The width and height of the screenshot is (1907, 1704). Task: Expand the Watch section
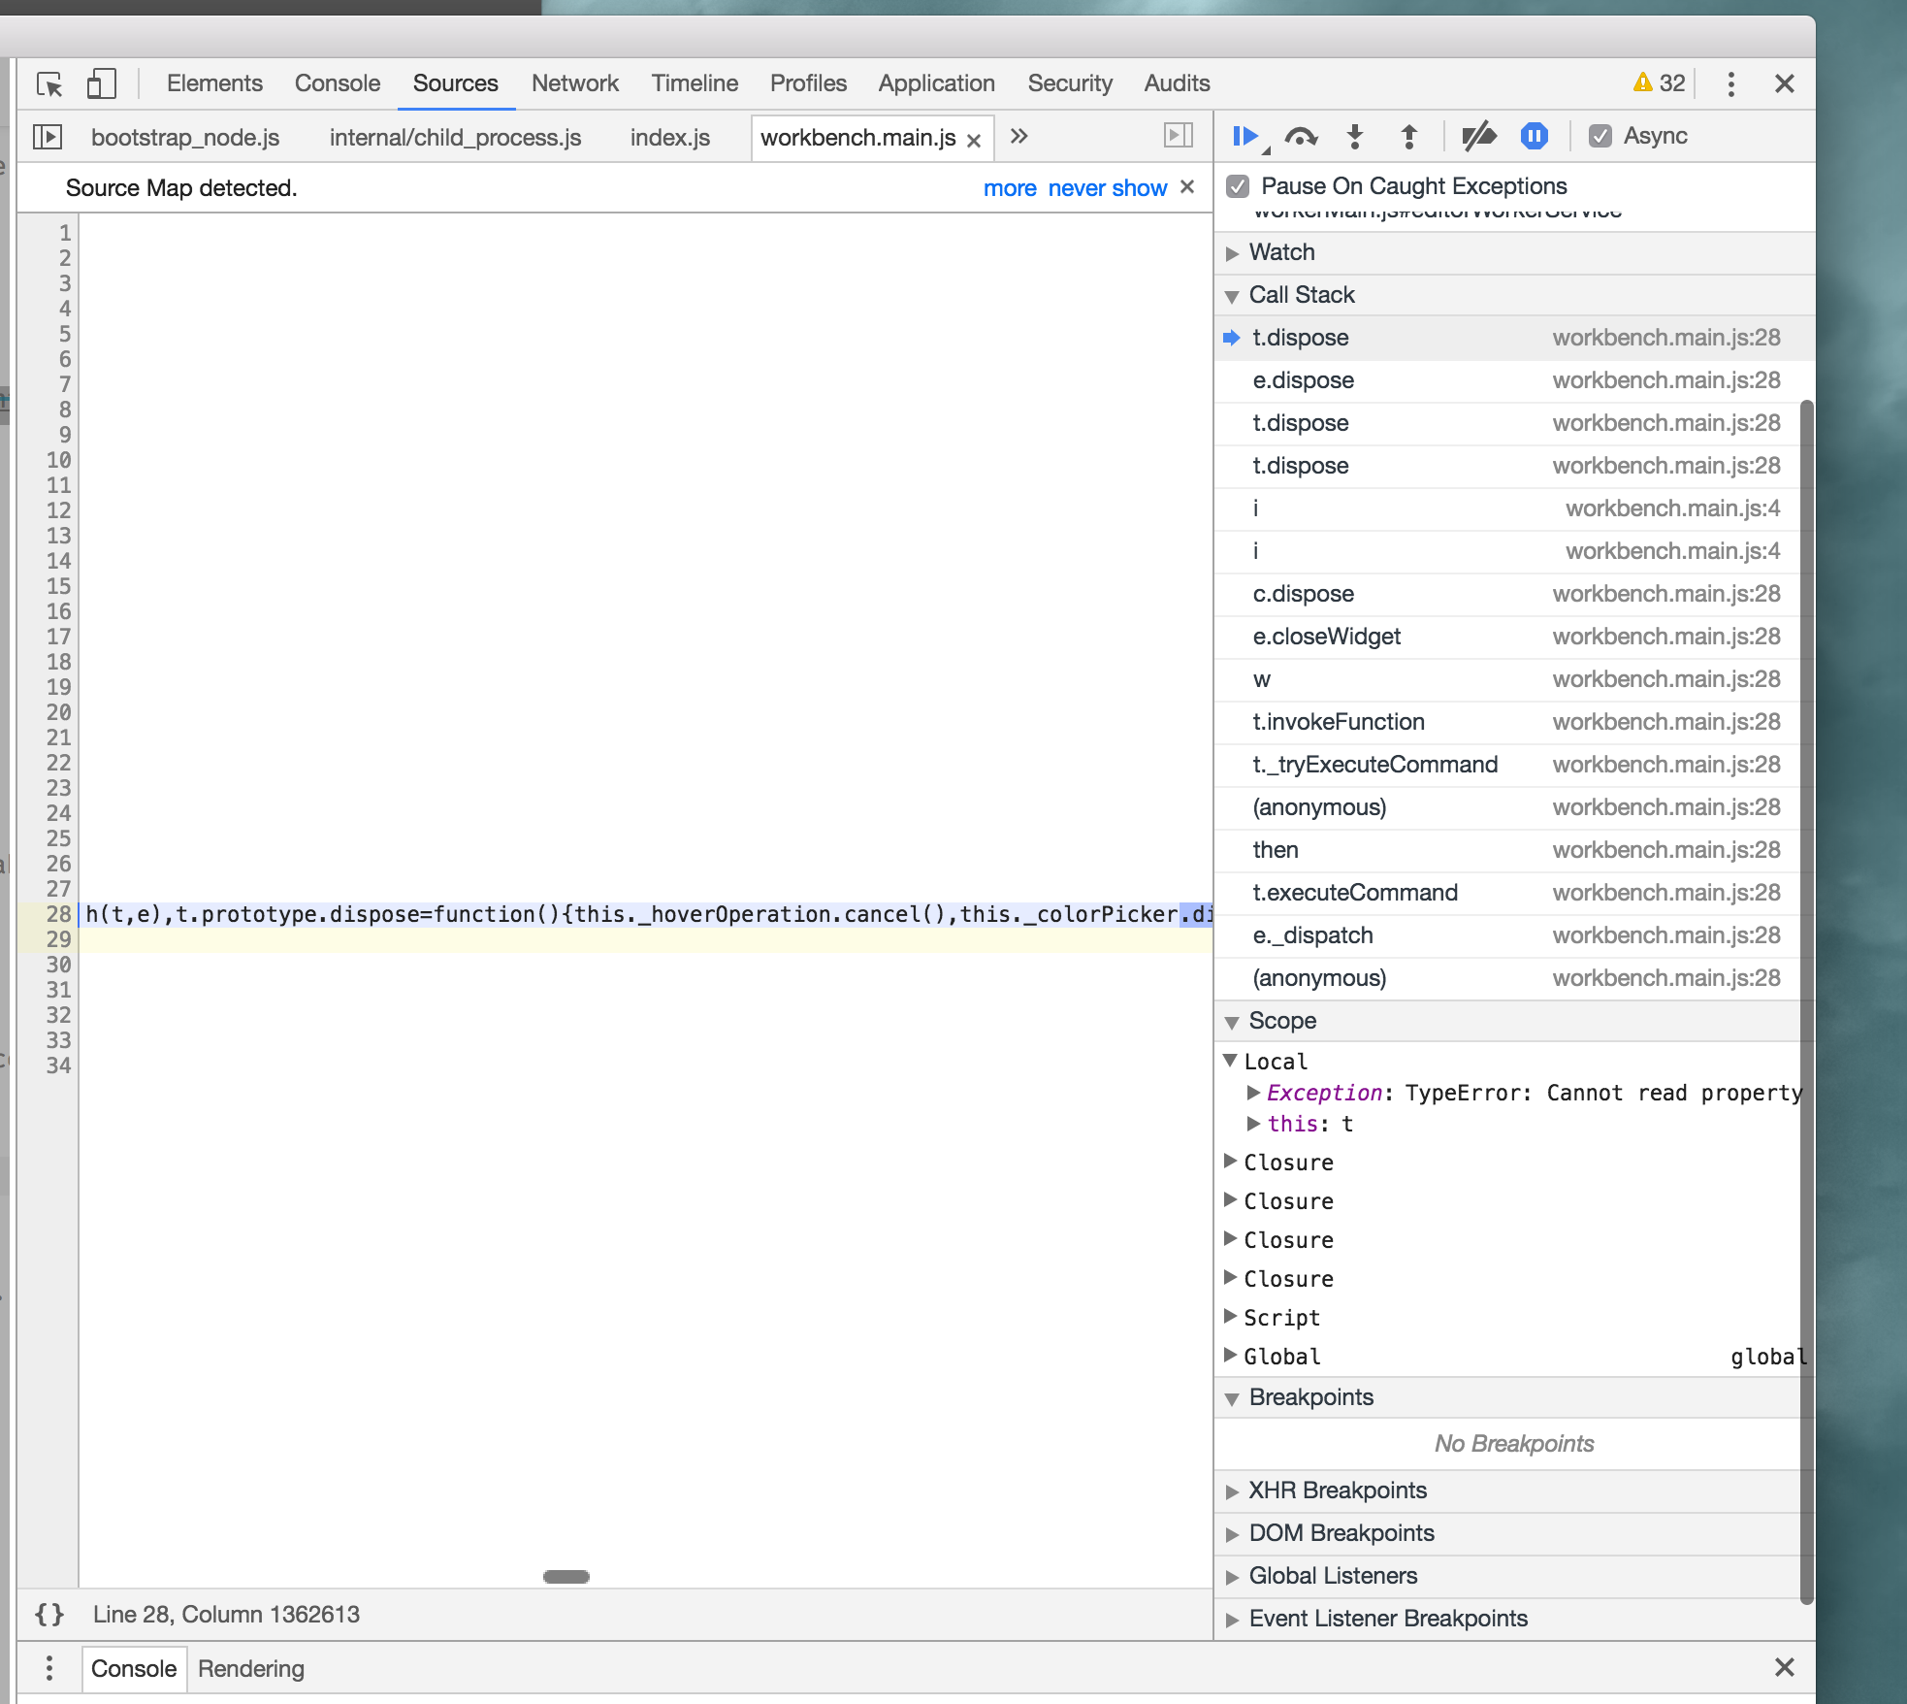click(1233, 252)
